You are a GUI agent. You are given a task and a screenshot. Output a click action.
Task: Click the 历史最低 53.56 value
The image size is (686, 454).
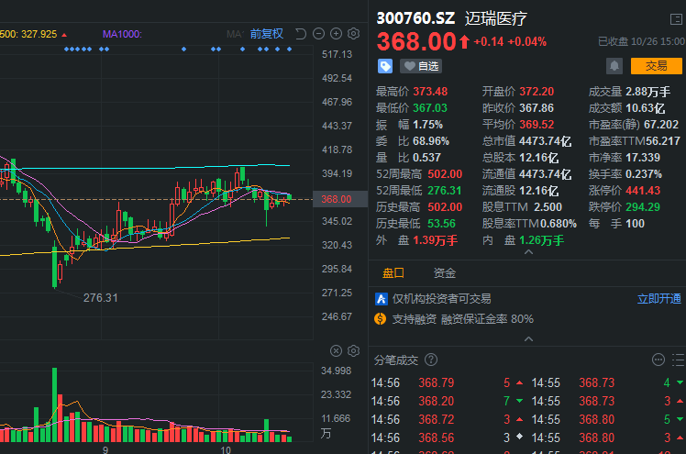point(441,224)
